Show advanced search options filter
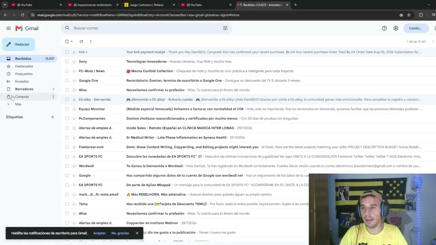Screen dimensions: 436x245 tap(225, 28)
